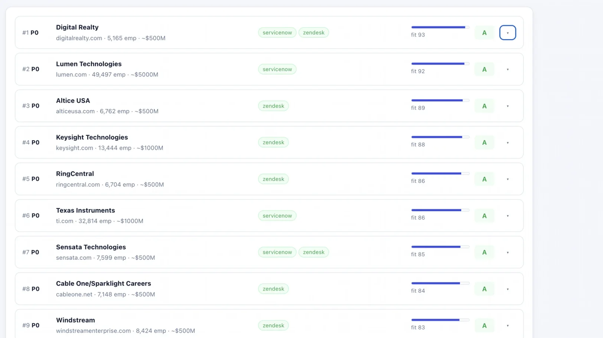
Task: Click servicenow tag on Digital Realty
Action: 277,33
